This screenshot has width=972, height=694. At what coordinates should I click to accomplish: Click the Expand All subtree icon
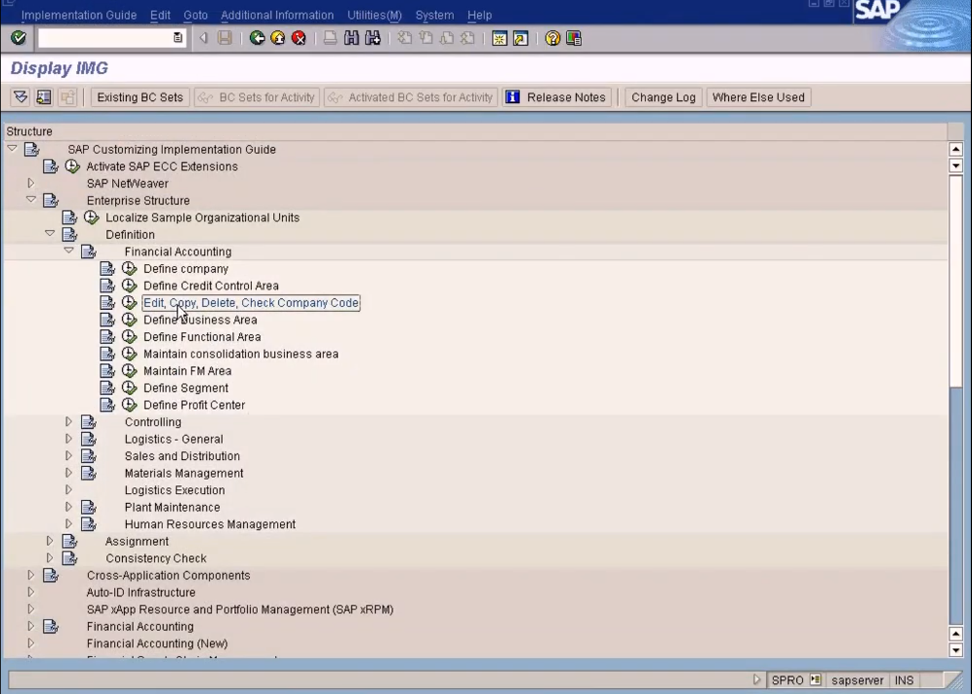click(21, 97)
